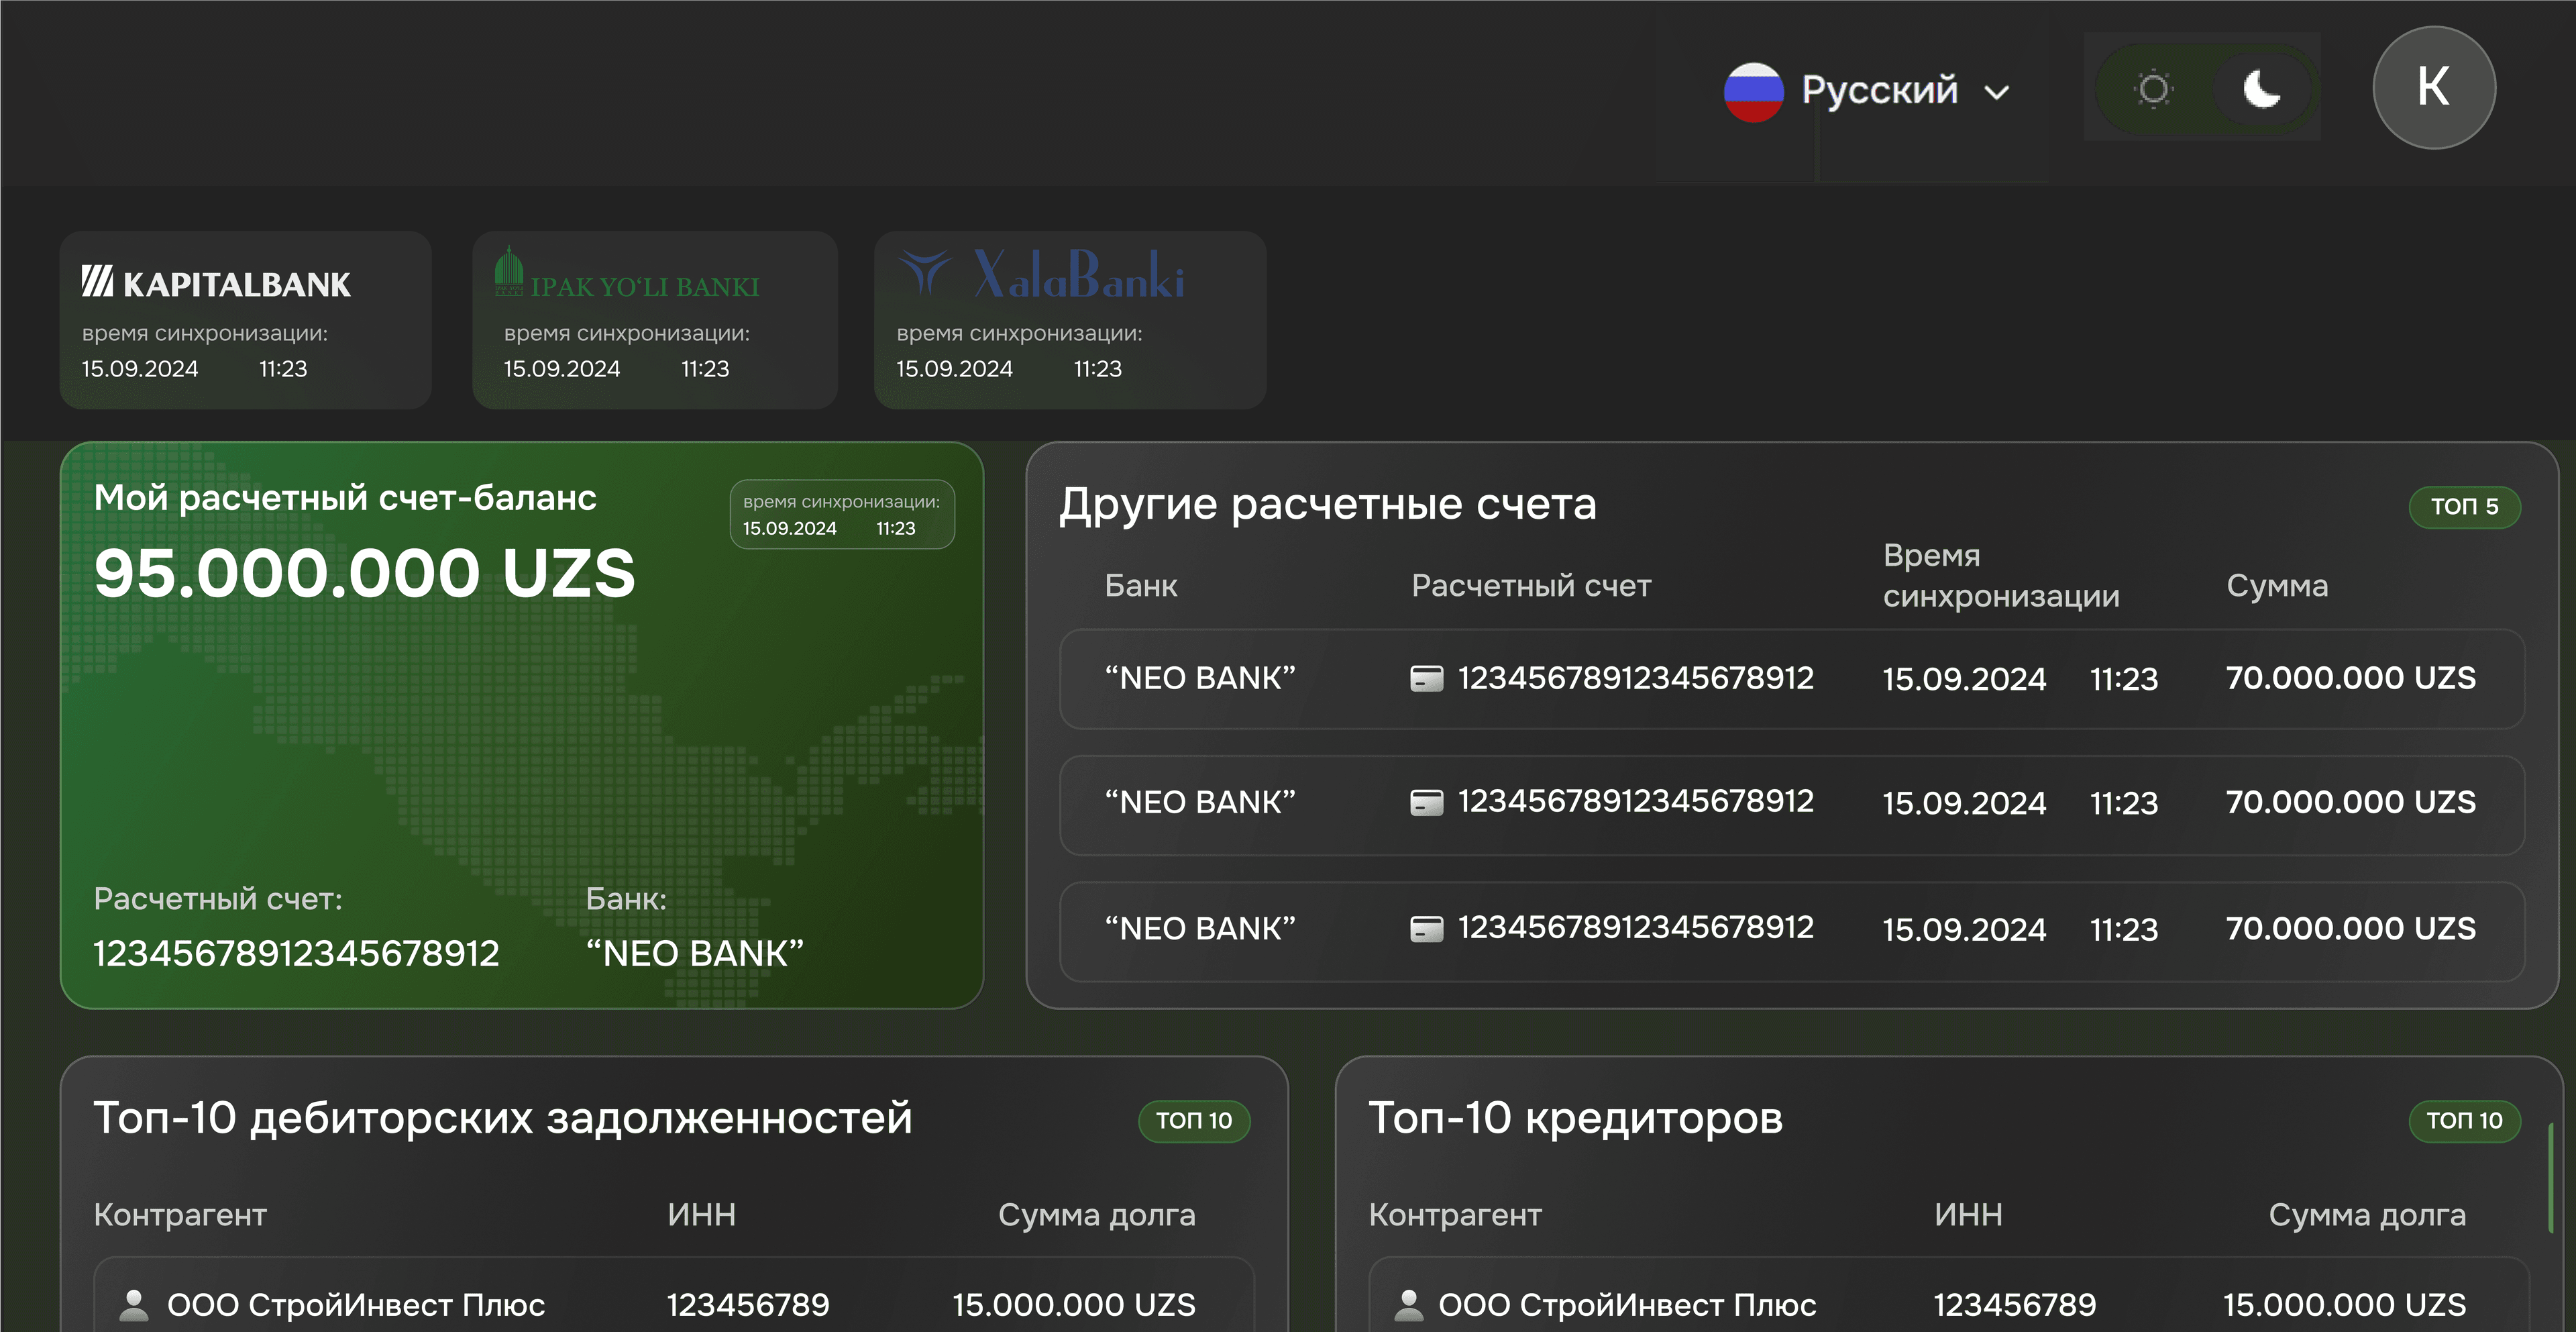The width and height of the screenshot is (2576, 1332).
Task: Click card icon in third NEO BANK row
Action: (1426, 929)
